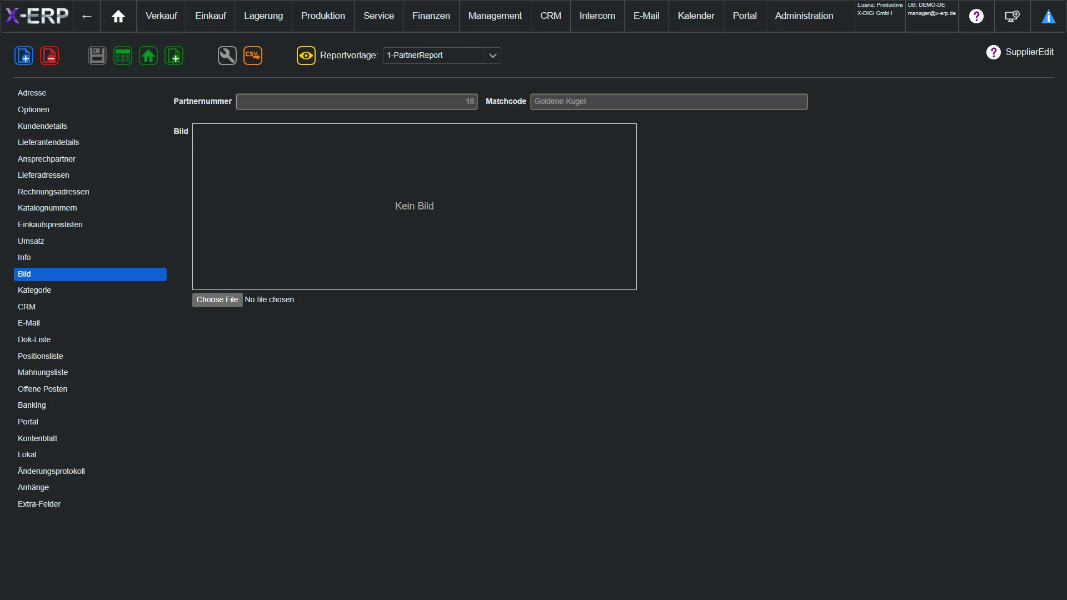Open the Management menu
This screenshot has width=1067, height=600.
tap(495, 16)
